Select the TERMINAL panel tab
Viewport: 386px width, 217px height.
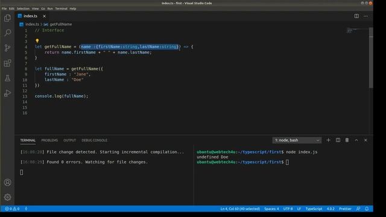[28, 140]
